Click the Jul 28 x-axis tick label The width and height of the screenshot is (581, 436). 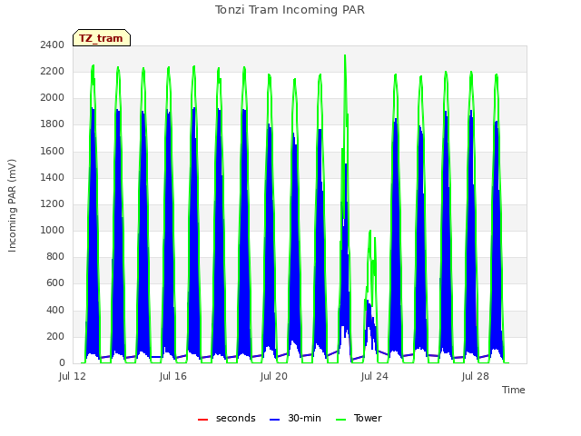click(x=476, y=376)
